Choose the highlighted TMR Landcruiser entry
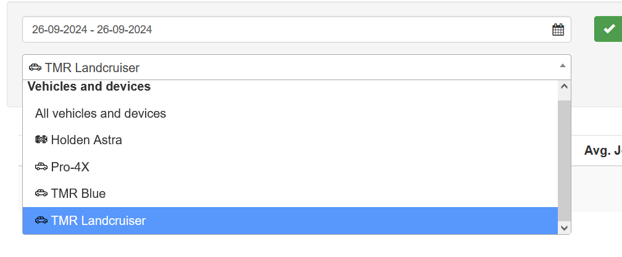The image size is (622, 257). point(291,221)
